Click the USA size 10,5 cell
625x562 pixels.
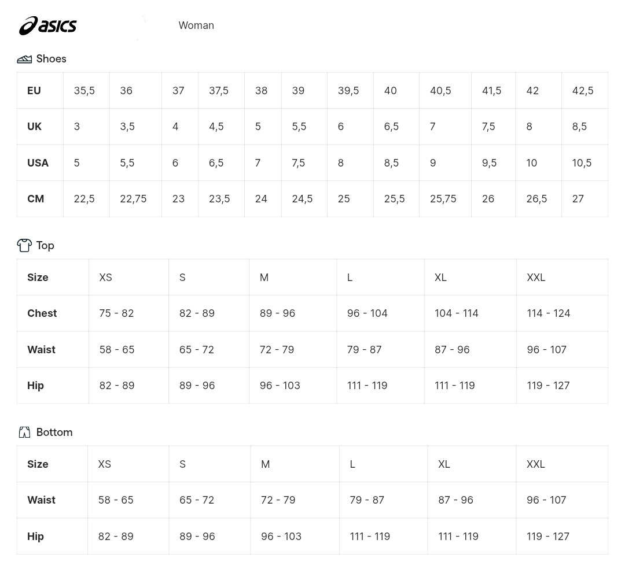[584, 163]
